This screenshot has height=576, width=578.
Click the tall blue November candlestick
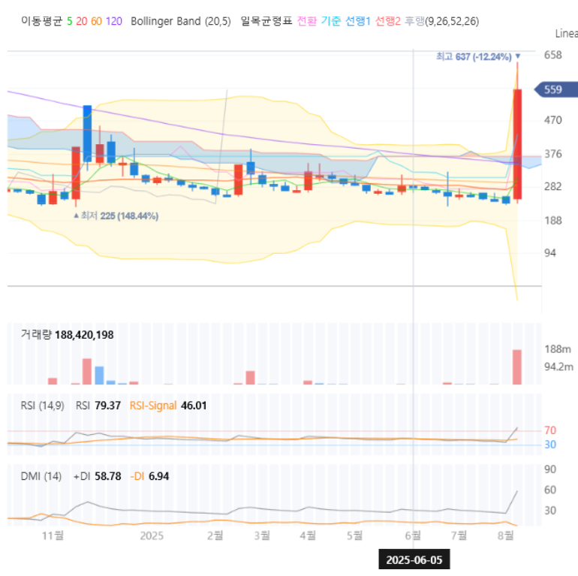point(87,134)
